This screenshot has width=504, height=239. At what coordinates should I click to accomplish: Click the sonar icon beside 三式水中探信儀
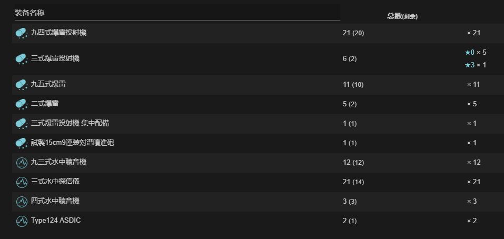22,182
